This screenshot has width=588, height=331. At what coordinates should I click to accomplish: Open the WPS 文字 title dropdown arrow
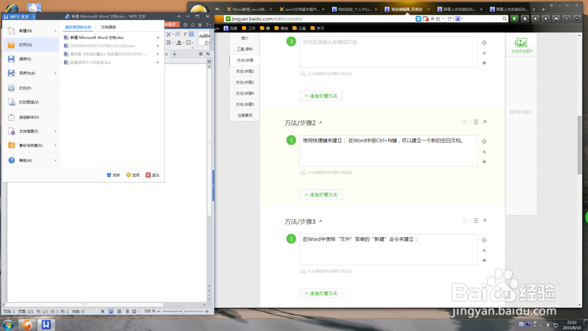click(x=34, y=16)
